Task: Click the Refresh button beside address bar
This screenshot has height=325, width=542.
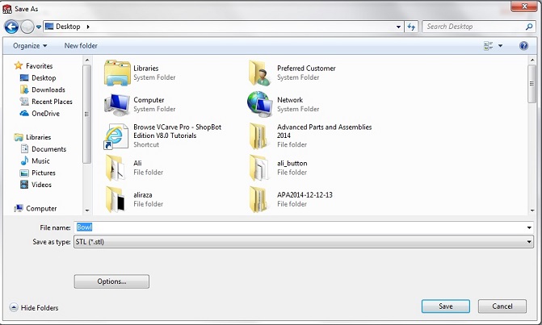Action: point(411,27)
